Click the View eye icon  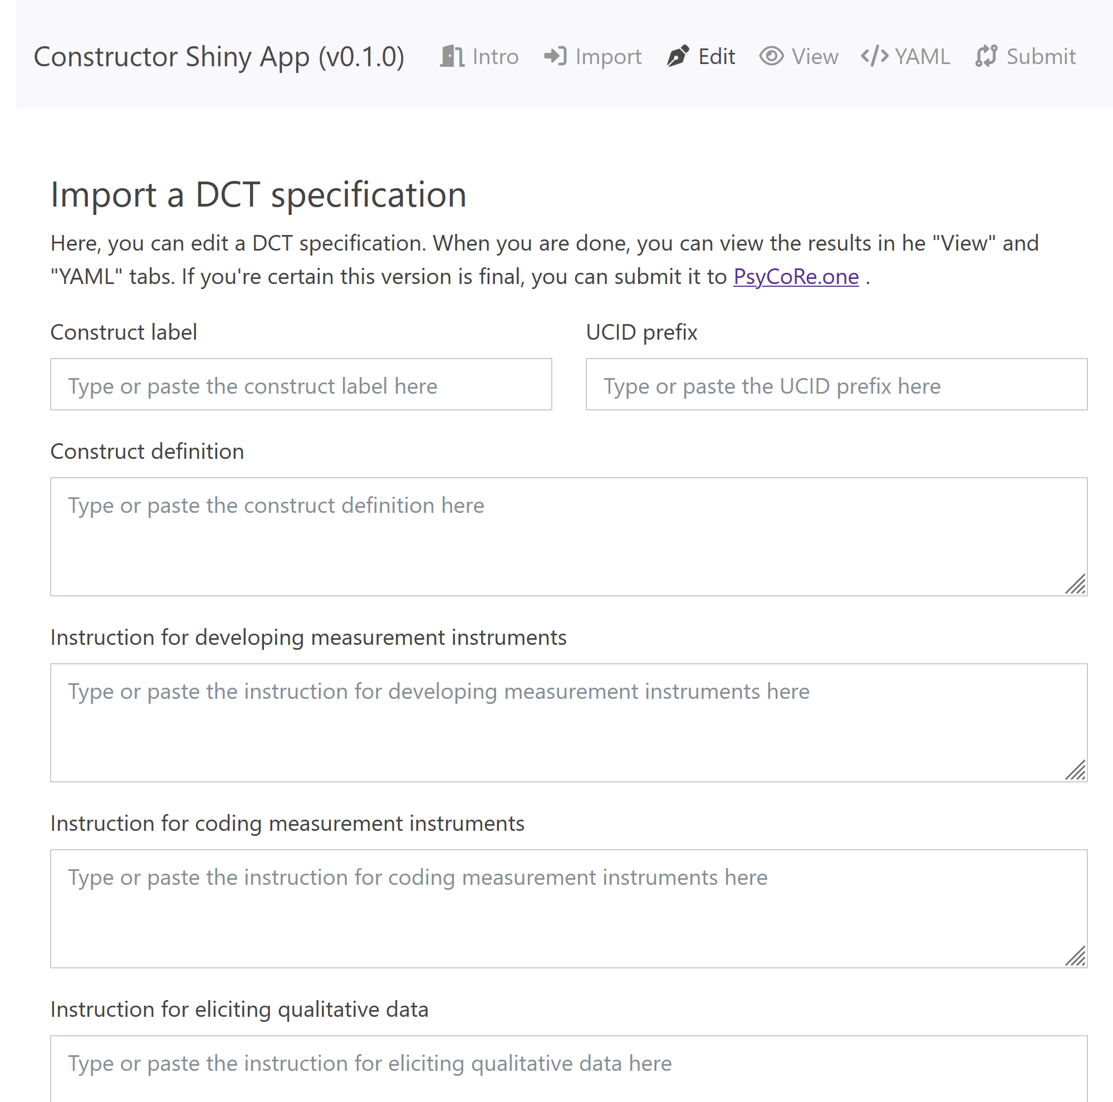[x=771, y=56]
